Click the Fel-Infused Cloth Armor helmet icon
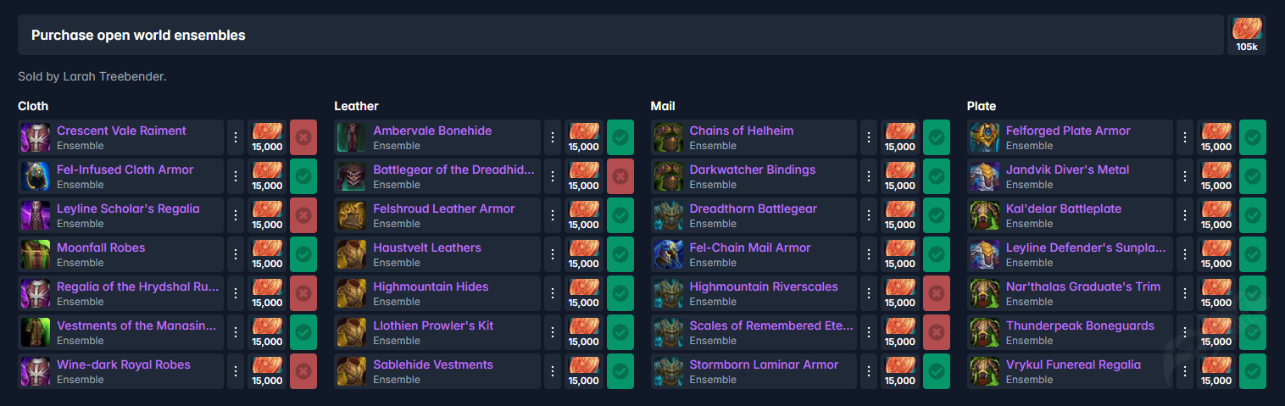The height and width of the screenshot is (406, 1285). click(36, 176)
